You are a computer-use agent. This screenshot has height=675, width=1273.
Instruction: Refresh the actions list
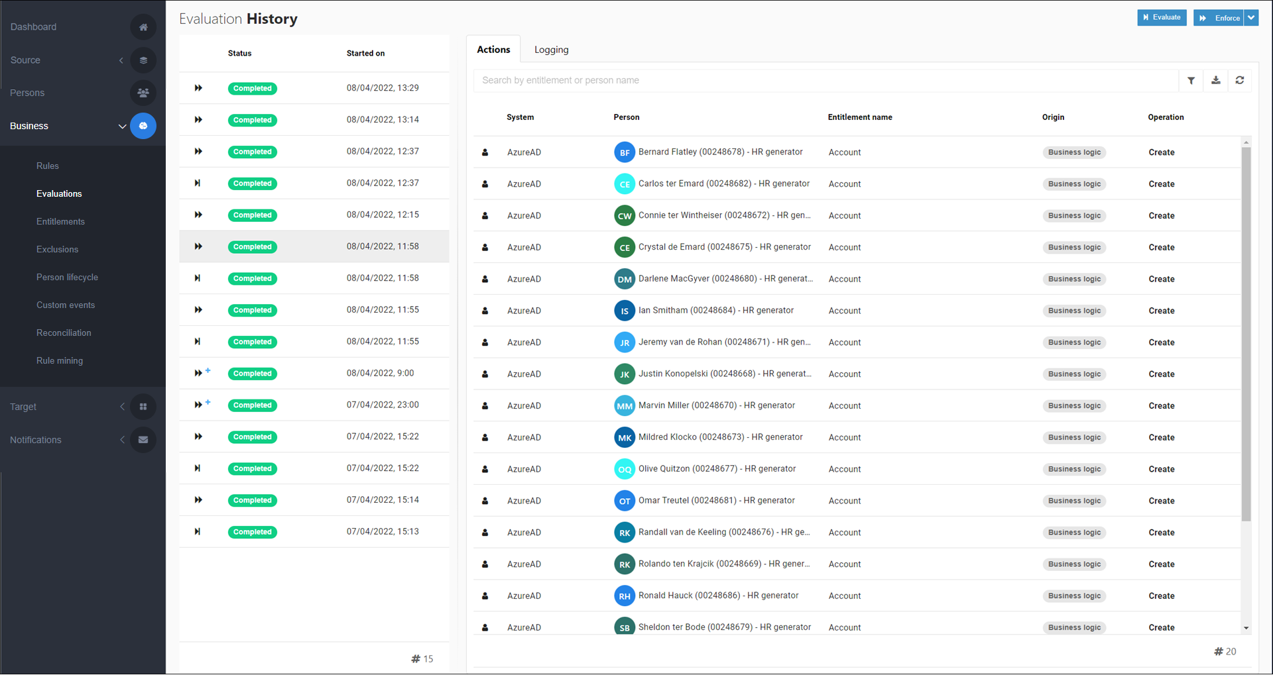(1239, 81)
